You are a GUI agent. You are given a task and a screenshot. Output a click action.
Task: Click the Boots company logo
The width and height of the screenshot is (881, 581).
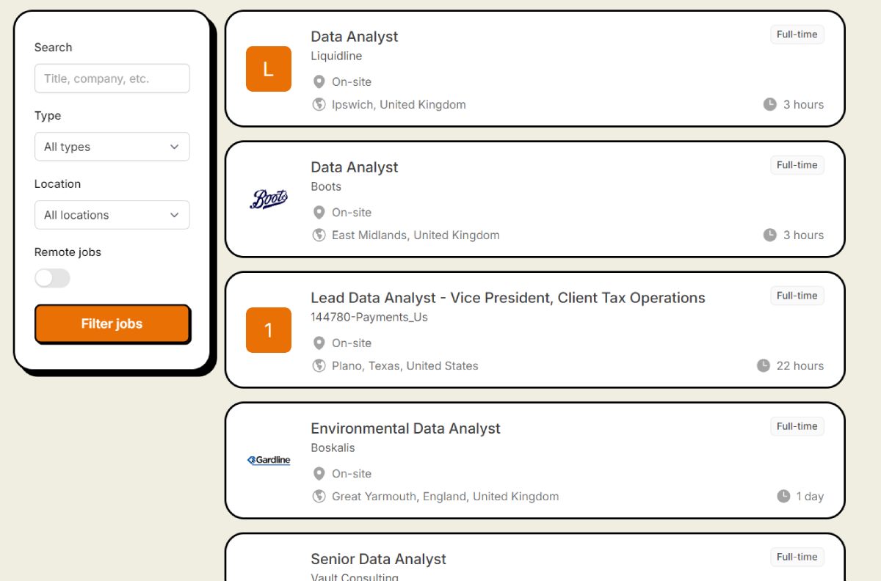(269, 199)
